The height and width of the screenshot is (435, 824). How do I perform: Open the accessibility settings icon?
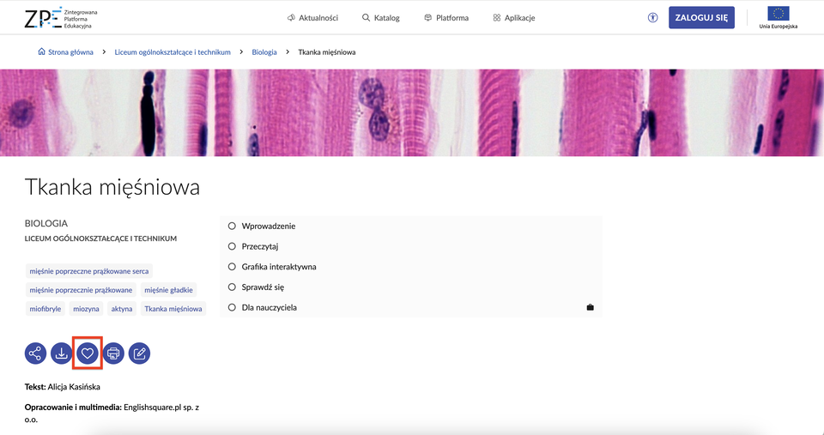652,17
